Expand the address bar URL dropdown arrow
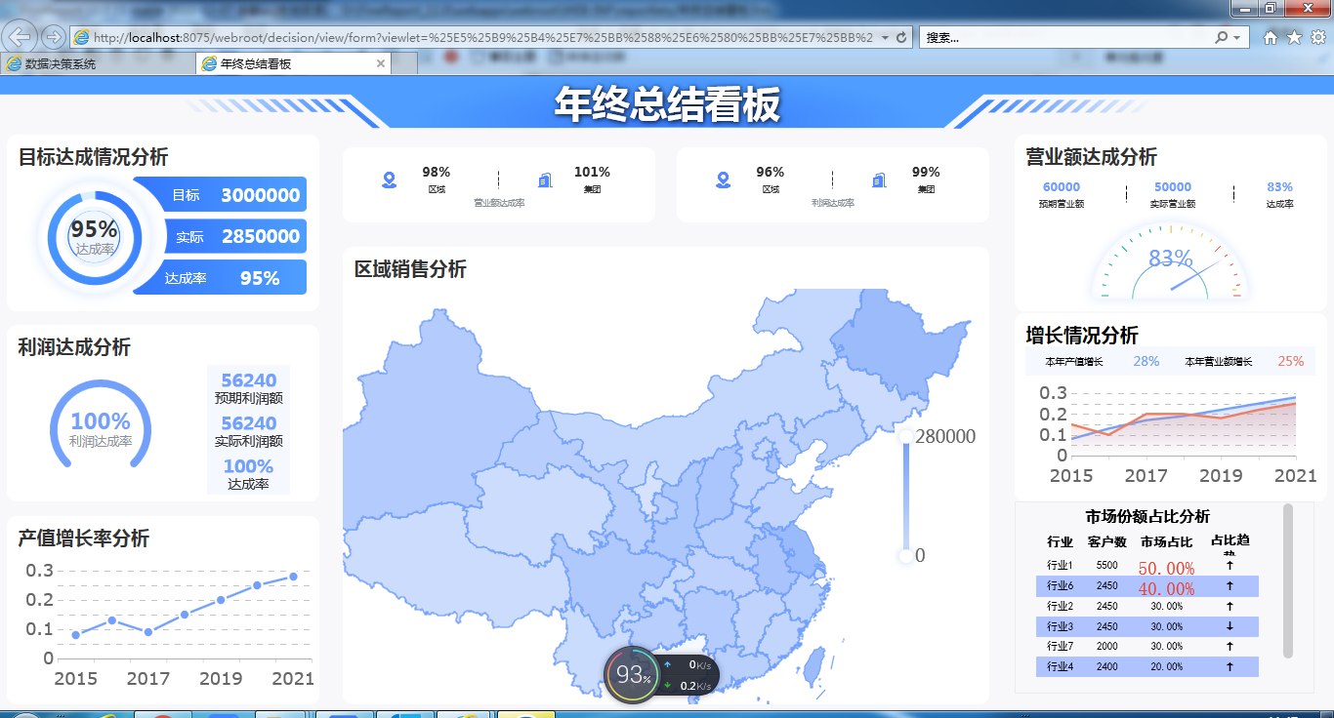 [x=885, y=38]
